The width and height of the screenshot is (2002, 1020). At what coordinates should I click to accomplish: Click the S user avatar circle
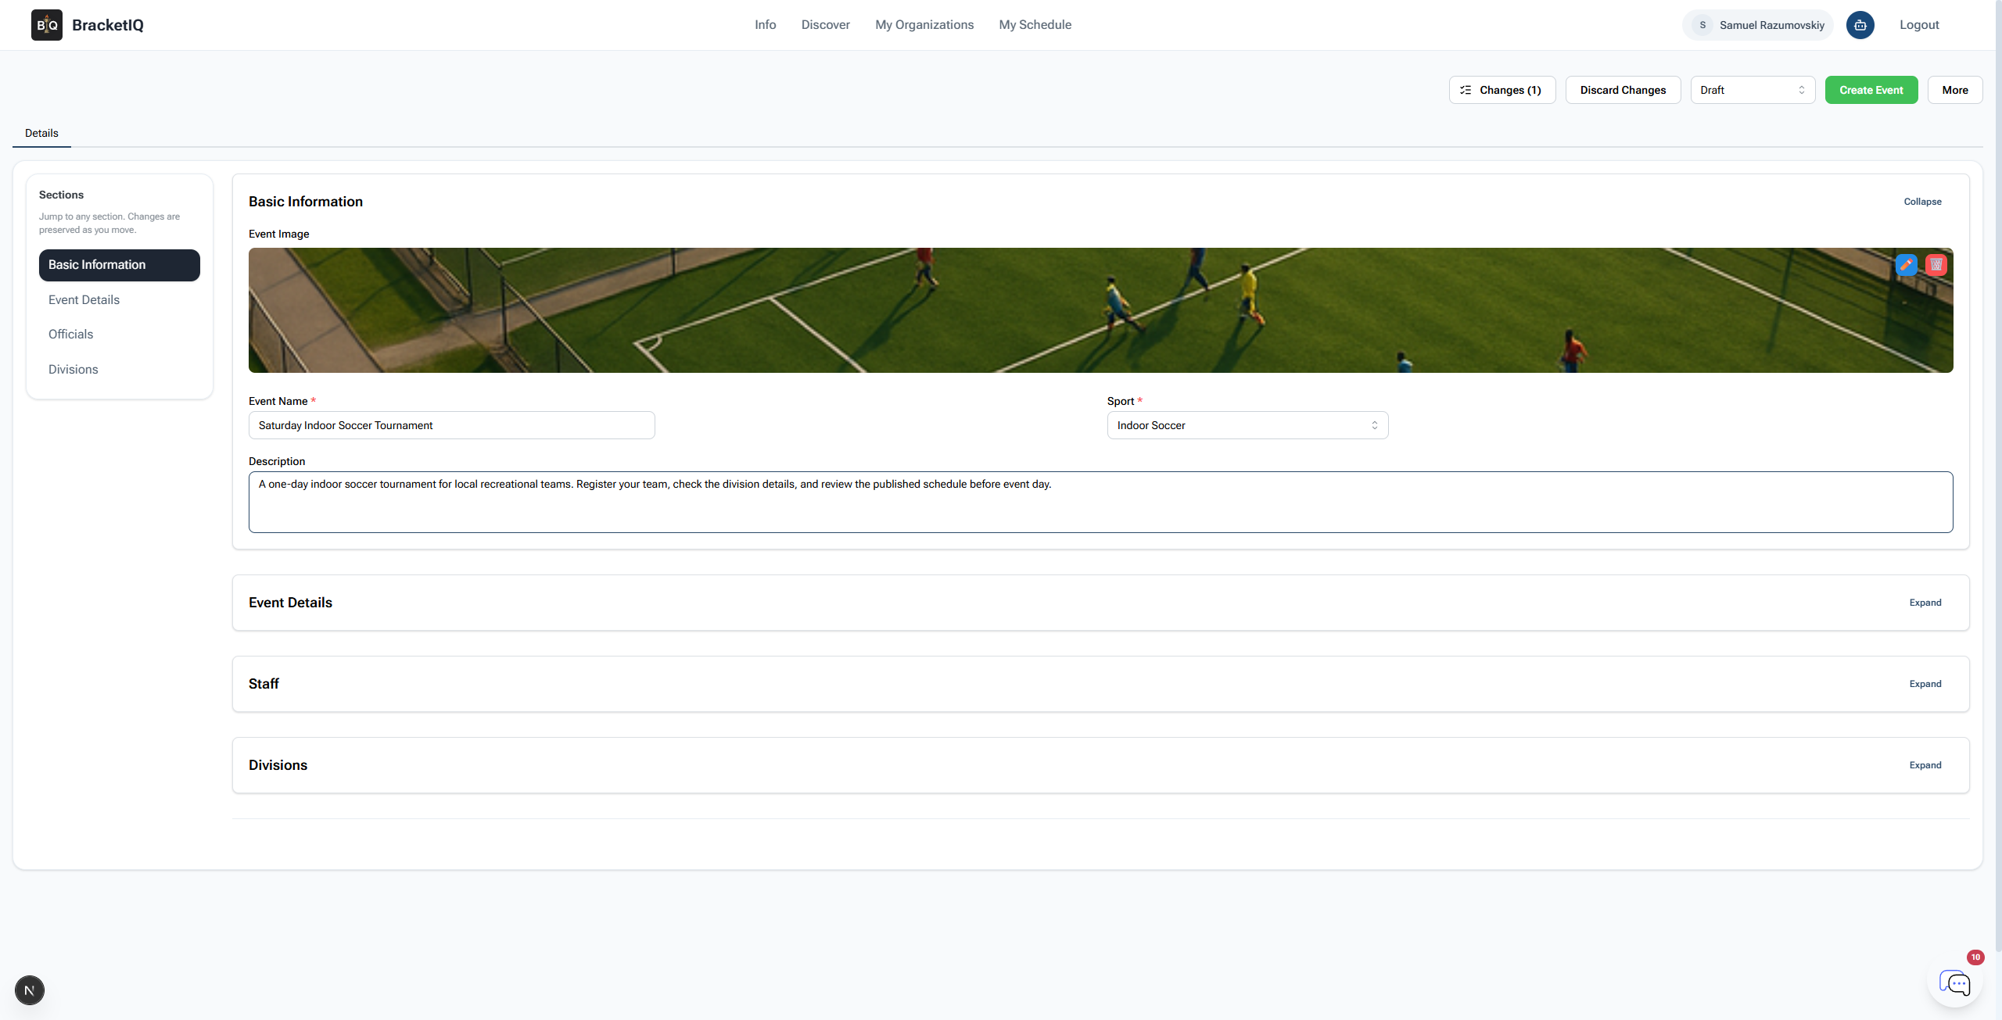(x=1702, y=25)
